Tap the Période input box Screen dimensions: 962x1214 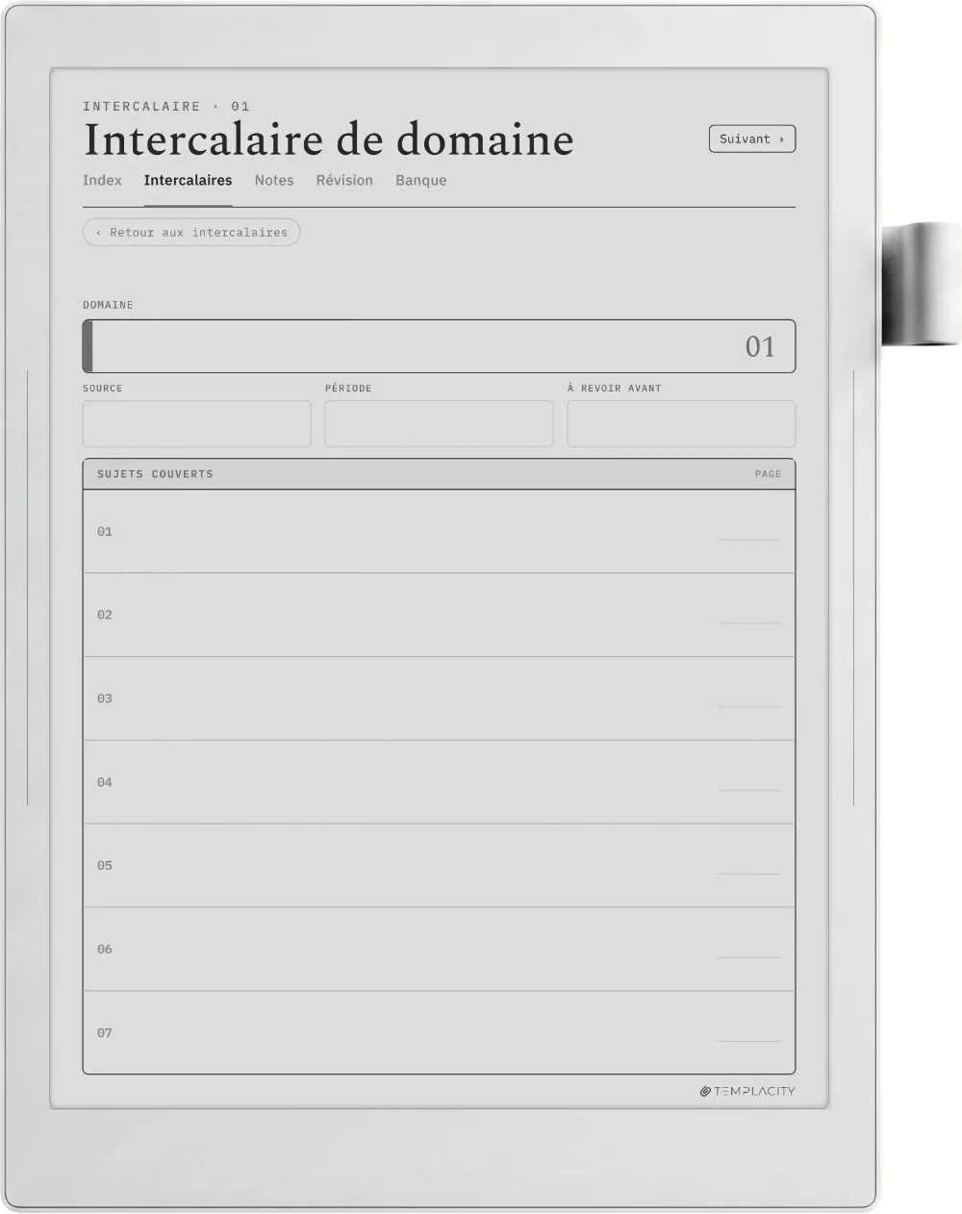(x=439, y=423)
